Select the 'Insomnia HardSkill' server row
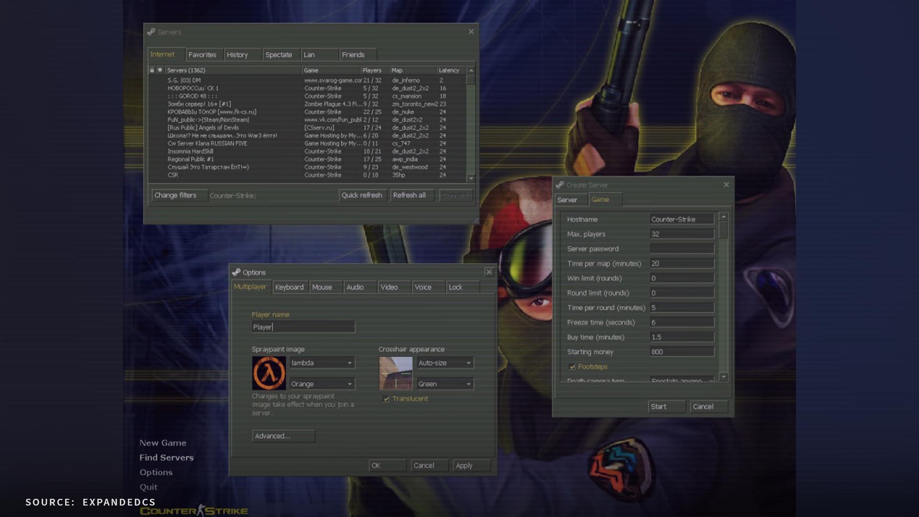The height and width of the screenshot is (517, 919). pos(306,151)
